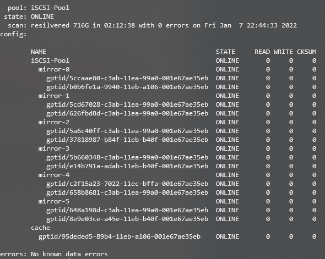Click the STATE column header
The width and height of the screenshot is (325, 259).
[x=225, y=52]
